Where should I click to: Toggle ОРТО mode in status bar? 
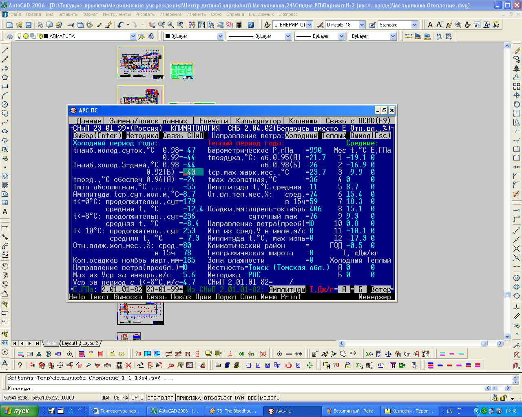[137, 398]
